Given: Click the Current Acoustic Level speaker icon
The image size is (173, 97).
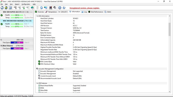Looking at the screenshot, I should point(39,76).
